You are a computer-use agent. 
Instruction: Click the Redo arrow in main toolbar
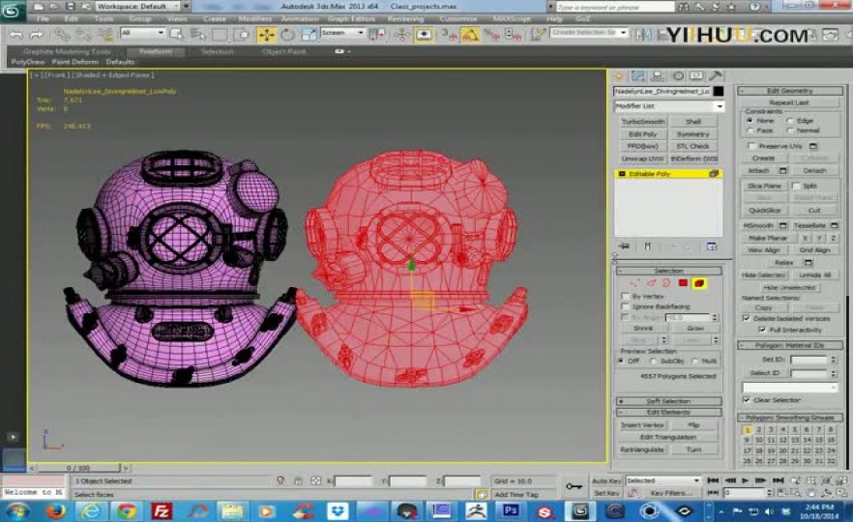click(37, 35)
